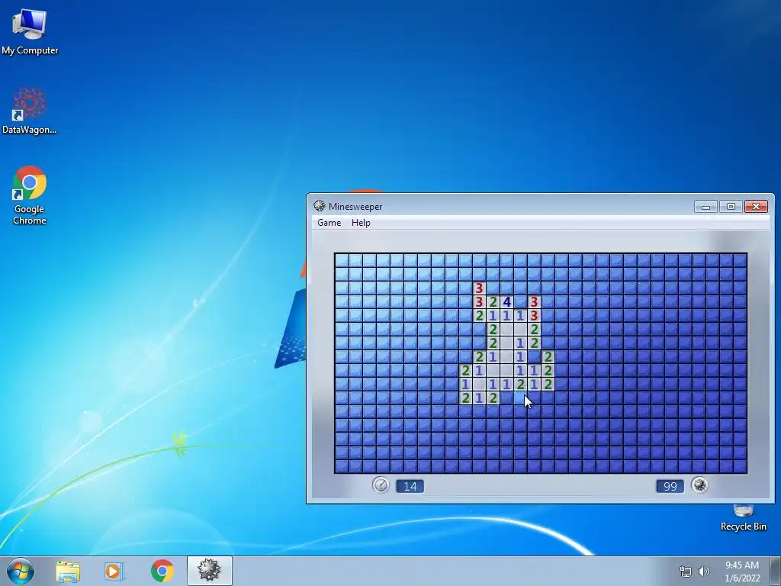The image size is (781, 586).
Task: Select the DataWagon desktop shortcut
Action: point(30,111)
